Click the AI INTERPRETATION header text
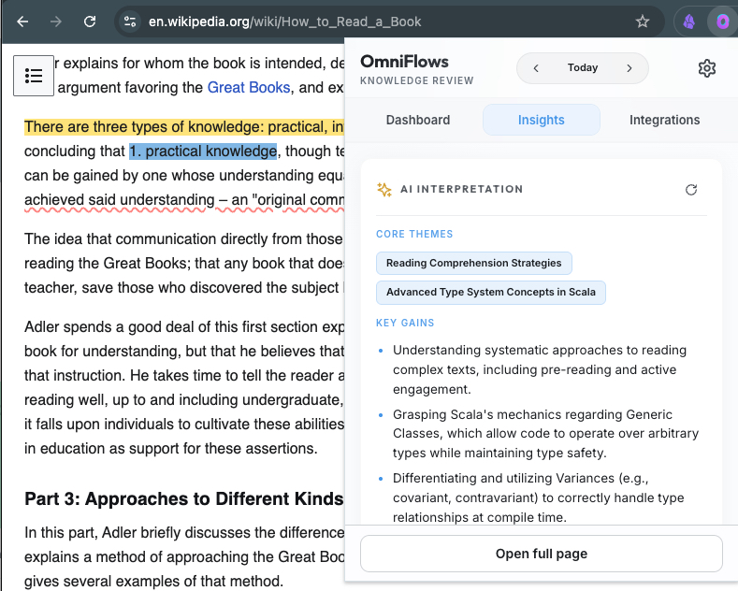Viewport: 738px width, 591px height. point(461,189)
